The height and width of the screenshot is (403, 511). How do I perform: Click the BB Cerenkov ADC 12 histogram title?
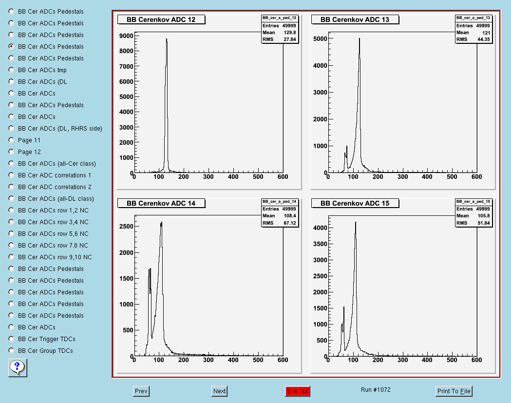coord(161,19)
